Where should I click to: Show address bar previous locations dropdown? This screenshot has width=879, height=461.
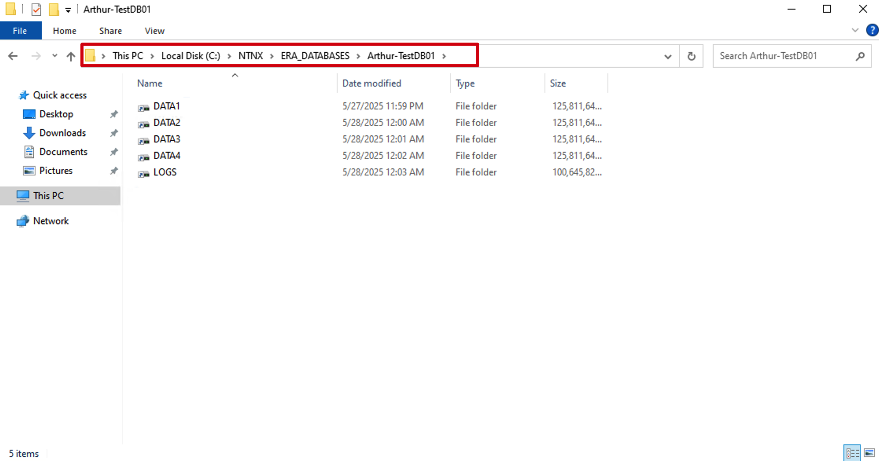point(668,56)
